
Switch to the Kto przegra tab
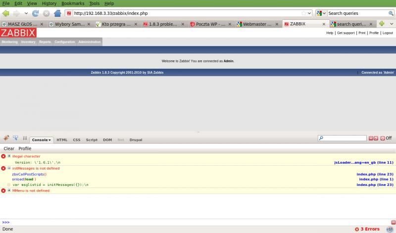[116, 24]
